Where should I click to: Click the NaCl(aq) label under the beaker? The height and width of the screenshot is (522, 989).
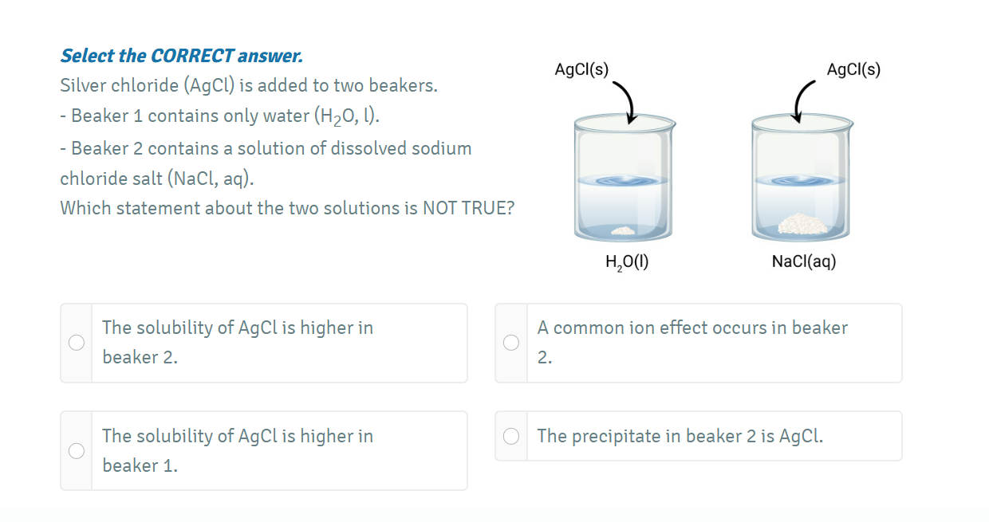pos(804,261)
